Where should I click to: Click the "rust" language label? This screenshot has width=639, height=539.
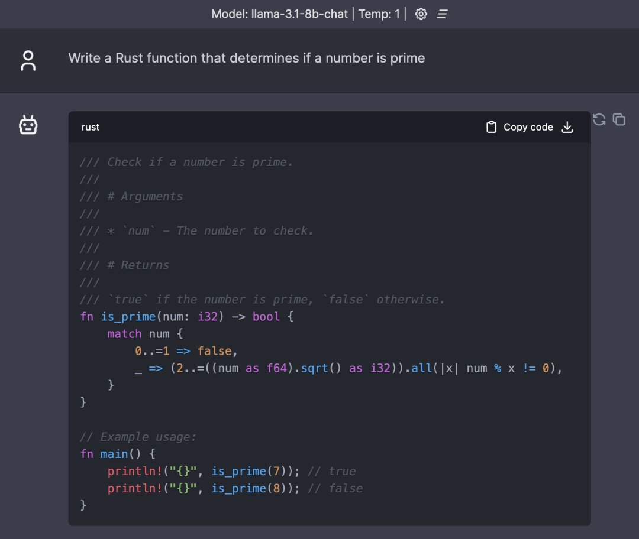(91, 127)
